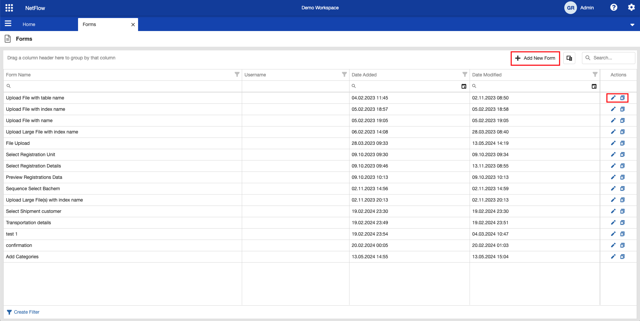Open the GR Admin user profile
The height and width of the screenshot is (321, 640).
pos(579,8)
